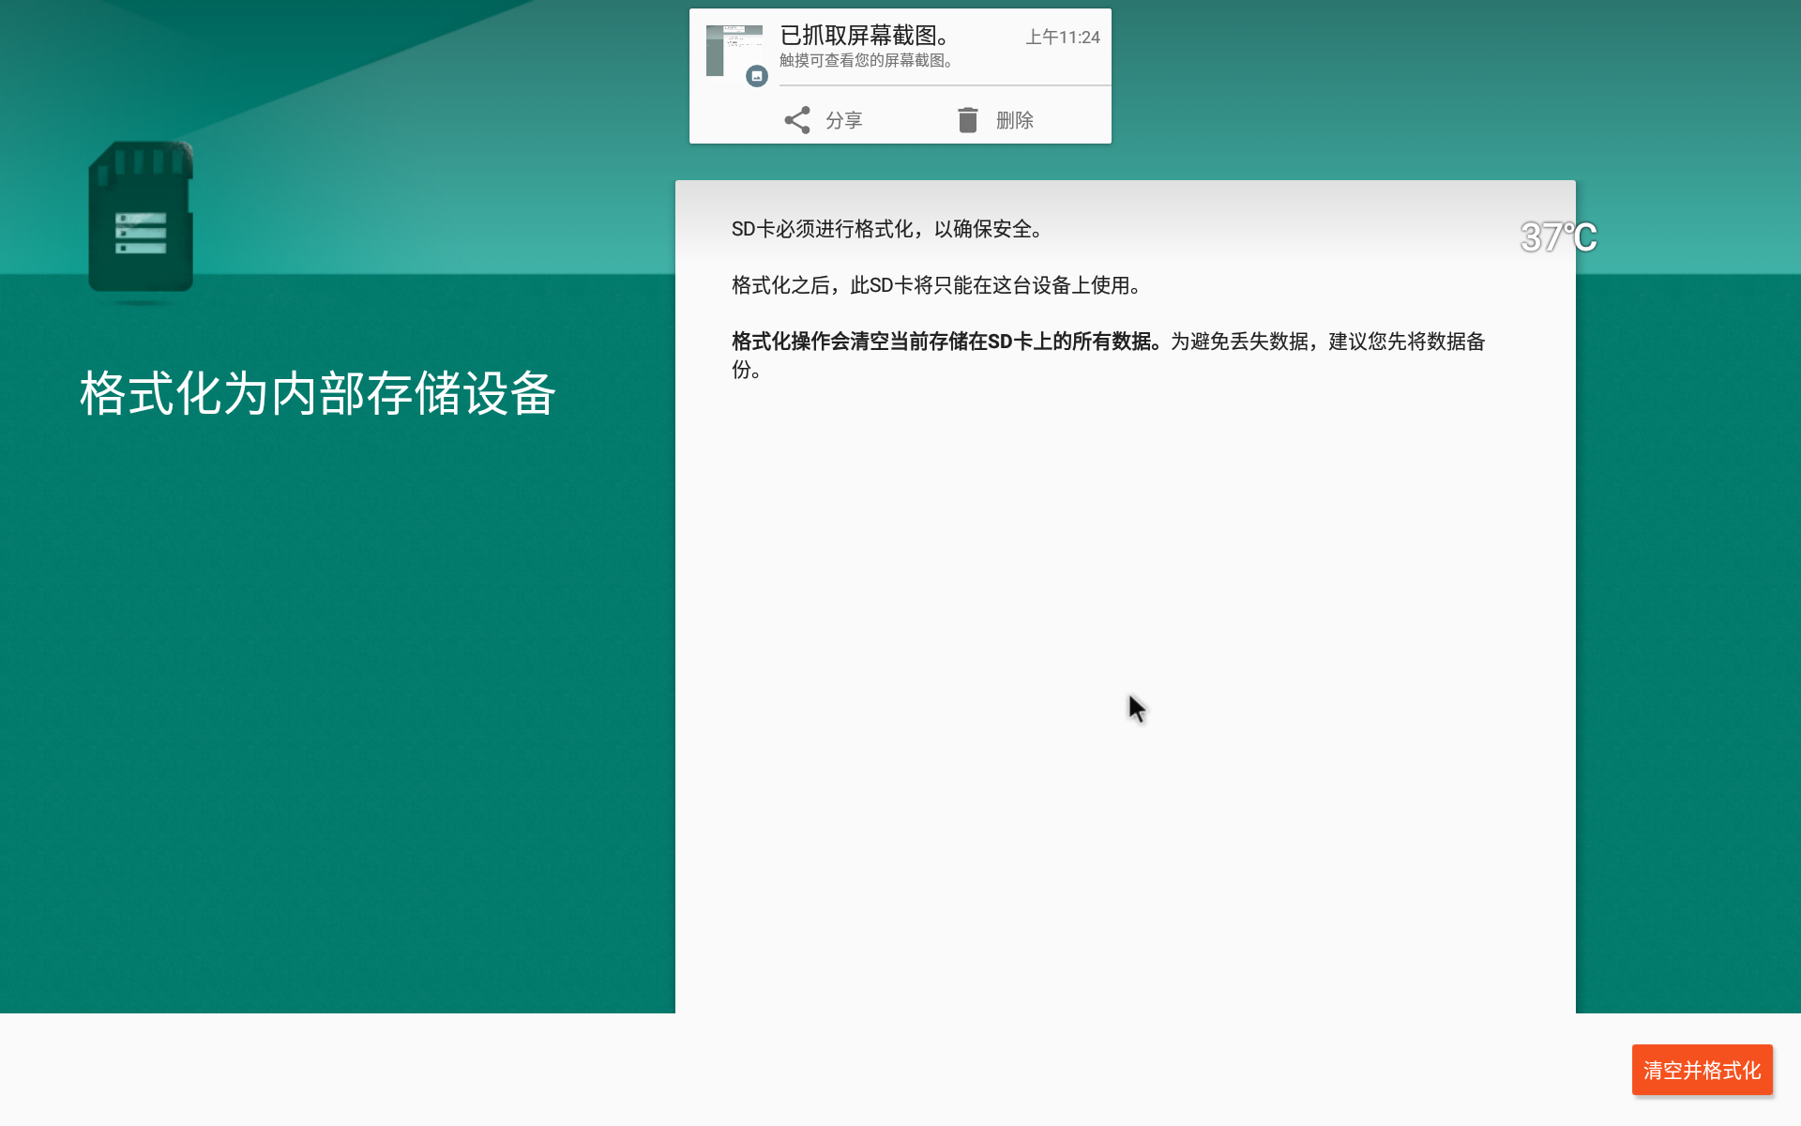Tap the 已抓取屏幕截图 notification title
This screenshot has width=1801, height=1126.
[x=864, y=36]
